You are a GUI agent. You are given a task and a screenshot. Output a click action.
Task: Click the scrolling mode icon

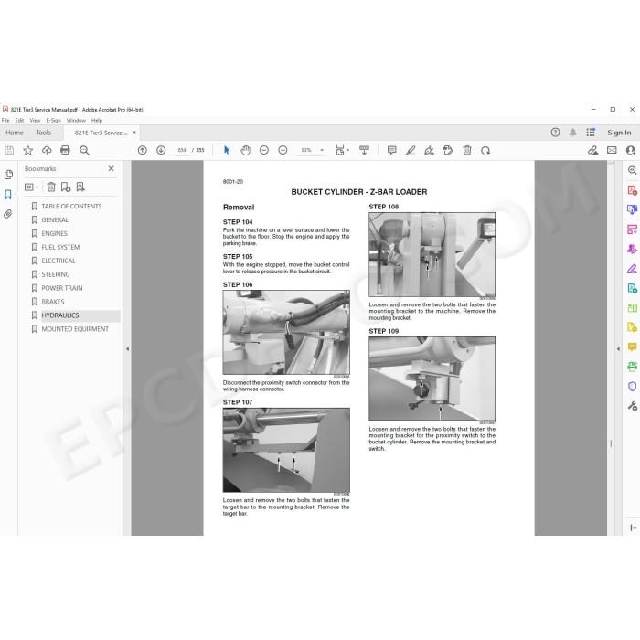(364, 150)
